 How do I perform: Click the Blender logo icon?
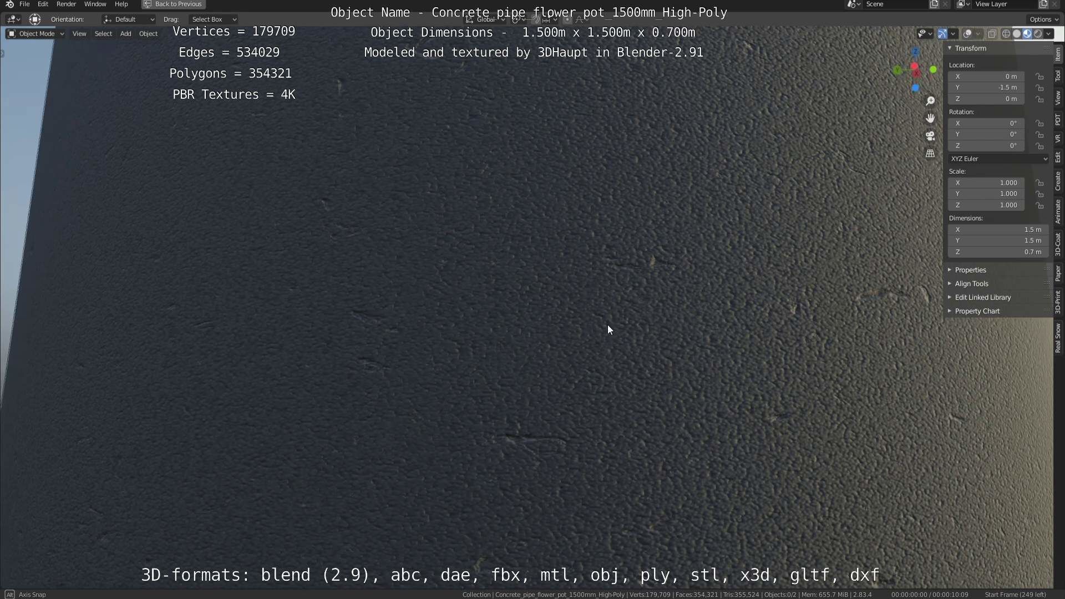point(9,4)
